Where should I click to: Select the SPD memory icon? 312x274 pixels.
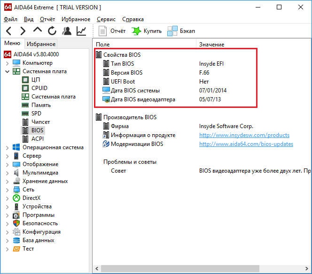(x=25, y=114)
